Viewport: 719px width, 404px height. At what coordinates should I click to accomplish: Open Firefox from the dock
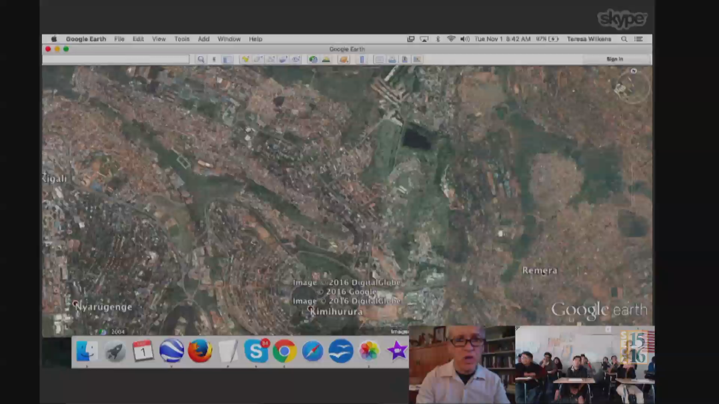200,351
